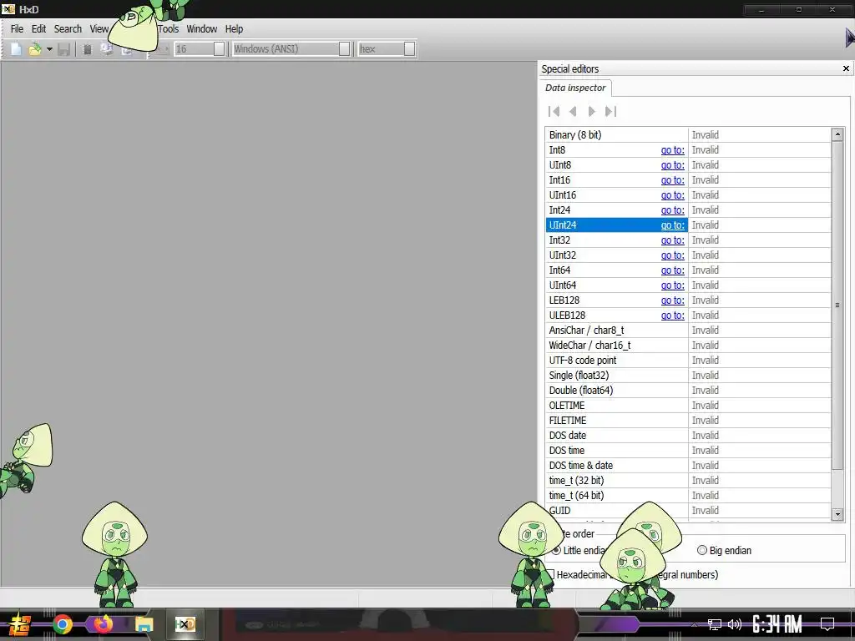Screen dimensions: 855x641
Task: Click go to link for ULEB128
Action: (x=672, y=315)
